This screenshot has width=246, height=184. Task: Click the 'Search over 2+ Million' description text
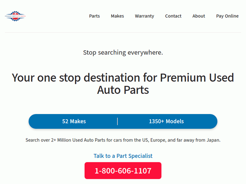[x=123, y=140]
